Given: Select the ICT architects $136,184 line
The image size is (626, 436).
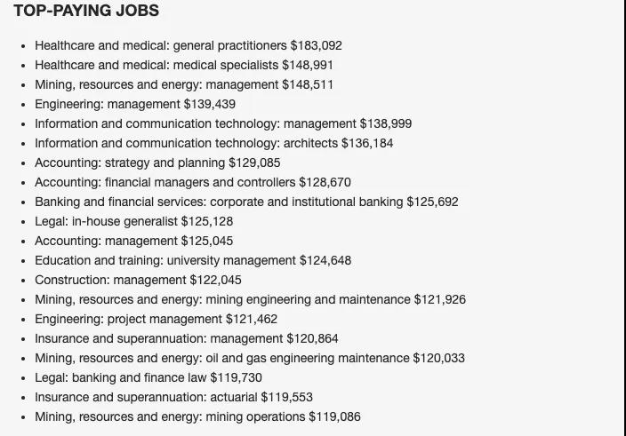Looking at the screenshot, I should [213, 143].
